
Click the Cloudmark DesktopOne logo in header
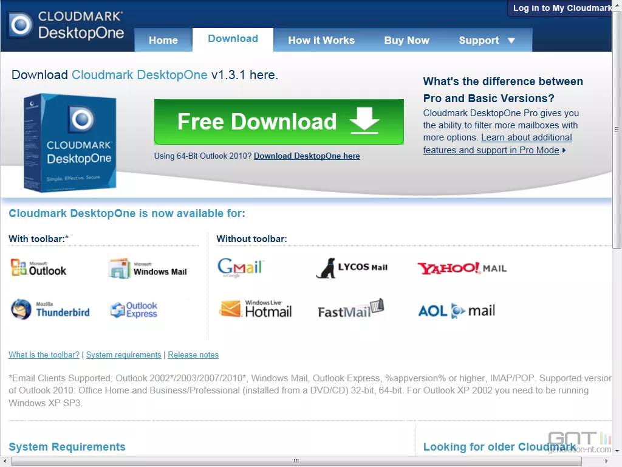[x=67, y=26]
